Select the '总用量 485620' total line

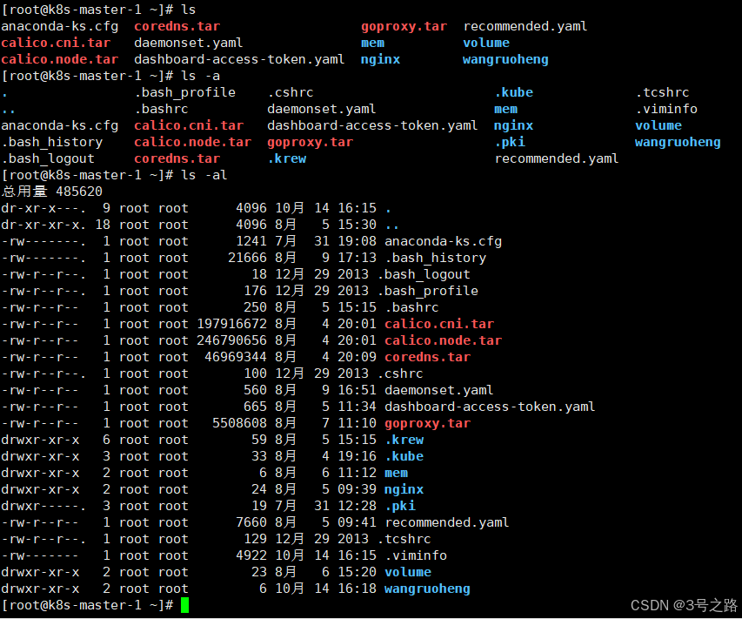(52, 192)
